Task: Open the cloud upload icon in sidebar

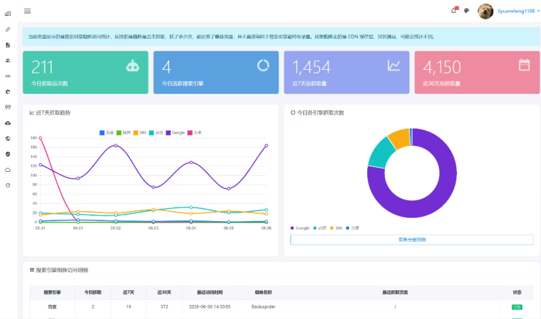Action: pos(7,123)
